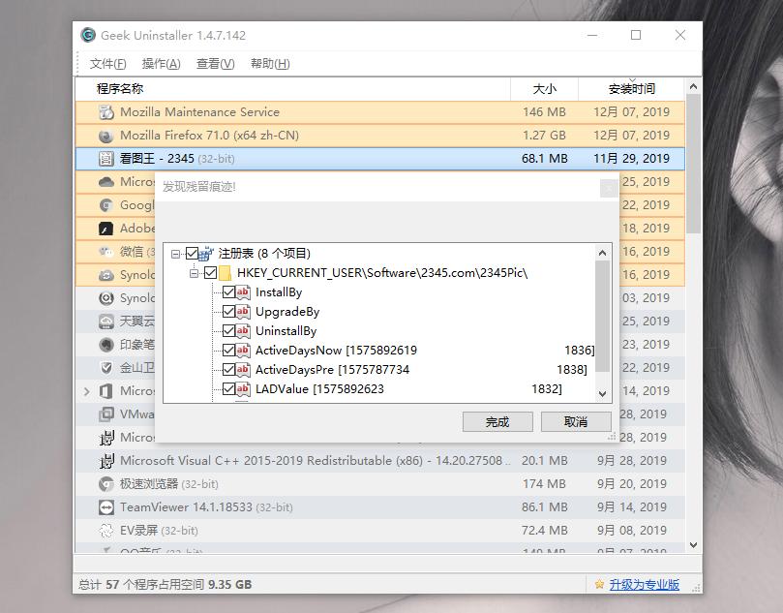Click the registry tree scrollbar down arrow
The image size is (783, 613).
pyautogui.click(x=602, y=394)
